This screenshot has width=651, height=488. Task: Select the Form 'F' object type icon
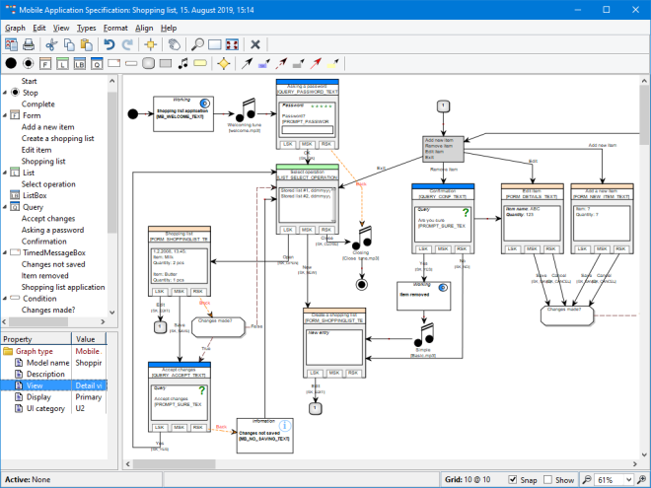(x=45, y=64)
